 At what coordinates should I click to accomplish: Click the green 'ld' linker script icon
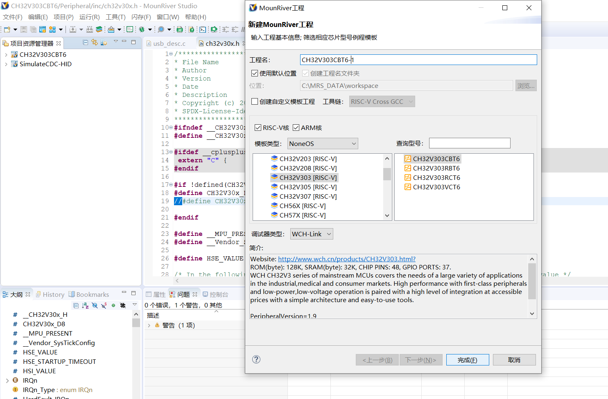point(179,29)
